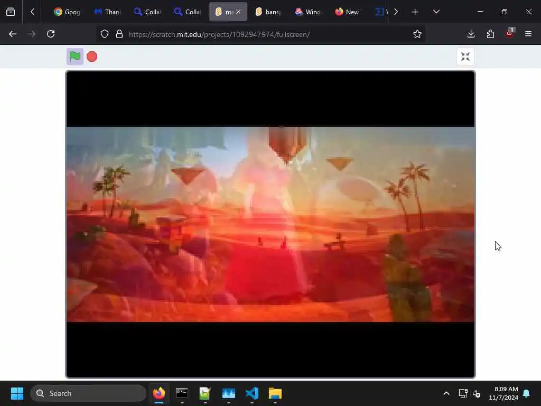Screen dimensions: 541x406
Task: Stop the project with the red stop button
Action: pyautogui.click(x=92, y=57)
